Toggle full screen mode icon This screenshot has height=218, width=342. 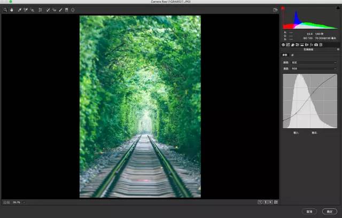click(x=276, y=10)
